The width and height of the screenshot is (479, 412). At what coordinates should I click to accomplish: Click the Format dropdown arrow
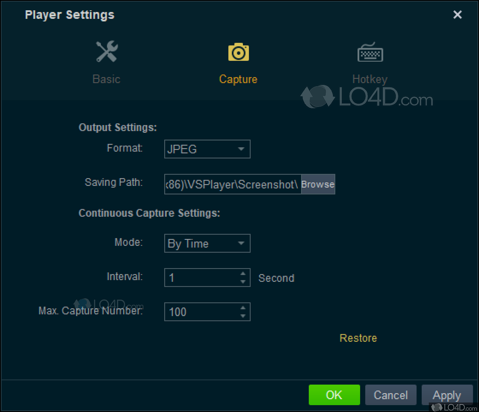click(241, 149)
